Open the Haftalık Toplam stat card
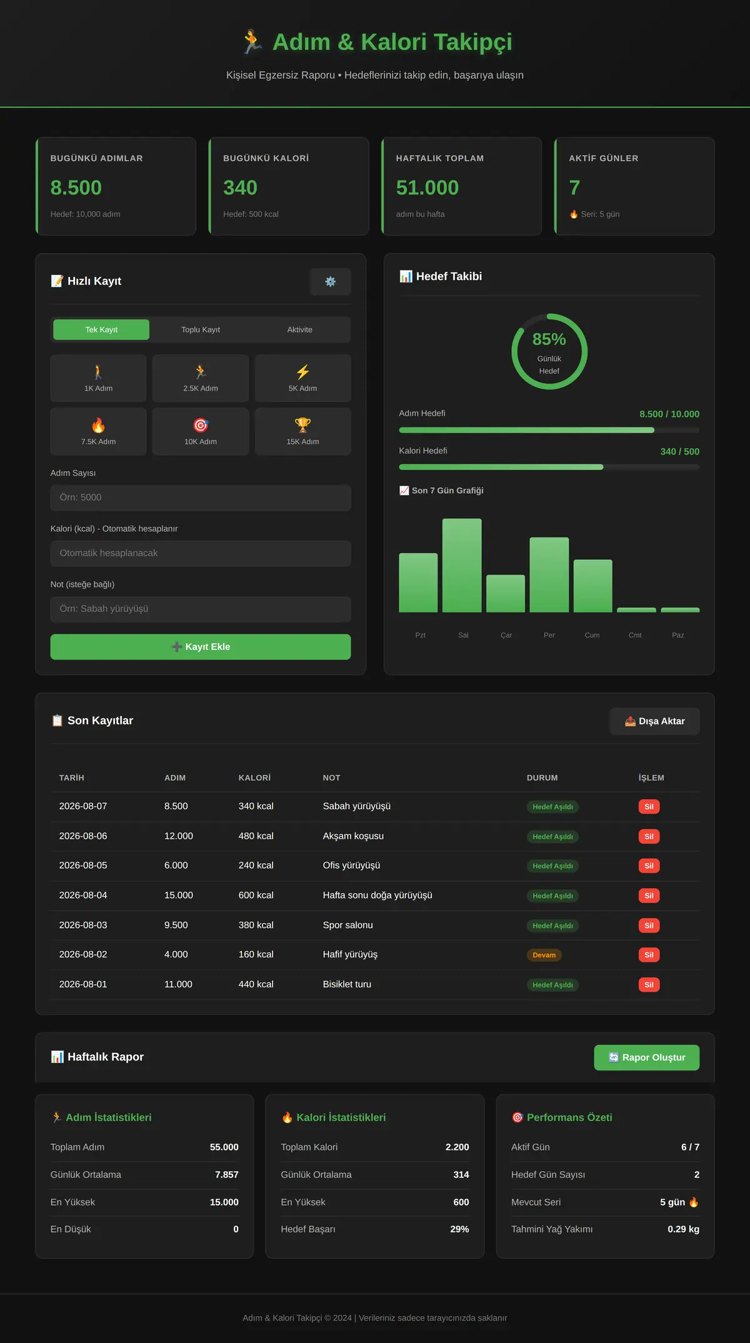The image size is (750, 1343). tap(461, 186)
